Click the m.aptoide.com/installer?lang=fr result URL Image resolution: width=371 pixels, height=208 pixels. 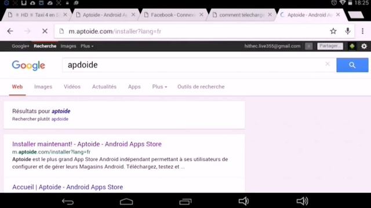click(x=52, y=152)
